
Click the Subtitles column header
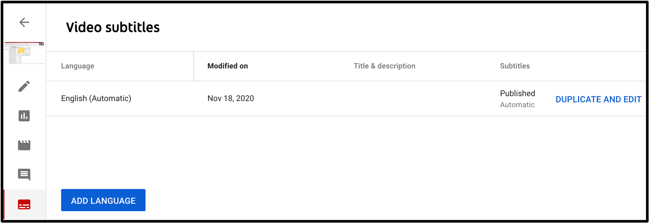(515, 66)
